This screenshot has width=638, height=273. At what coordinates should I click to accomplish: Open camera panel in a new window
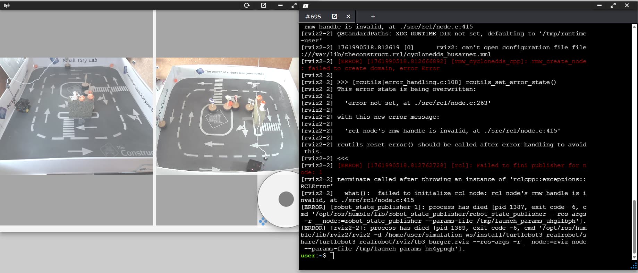click(x=264, y=5)
